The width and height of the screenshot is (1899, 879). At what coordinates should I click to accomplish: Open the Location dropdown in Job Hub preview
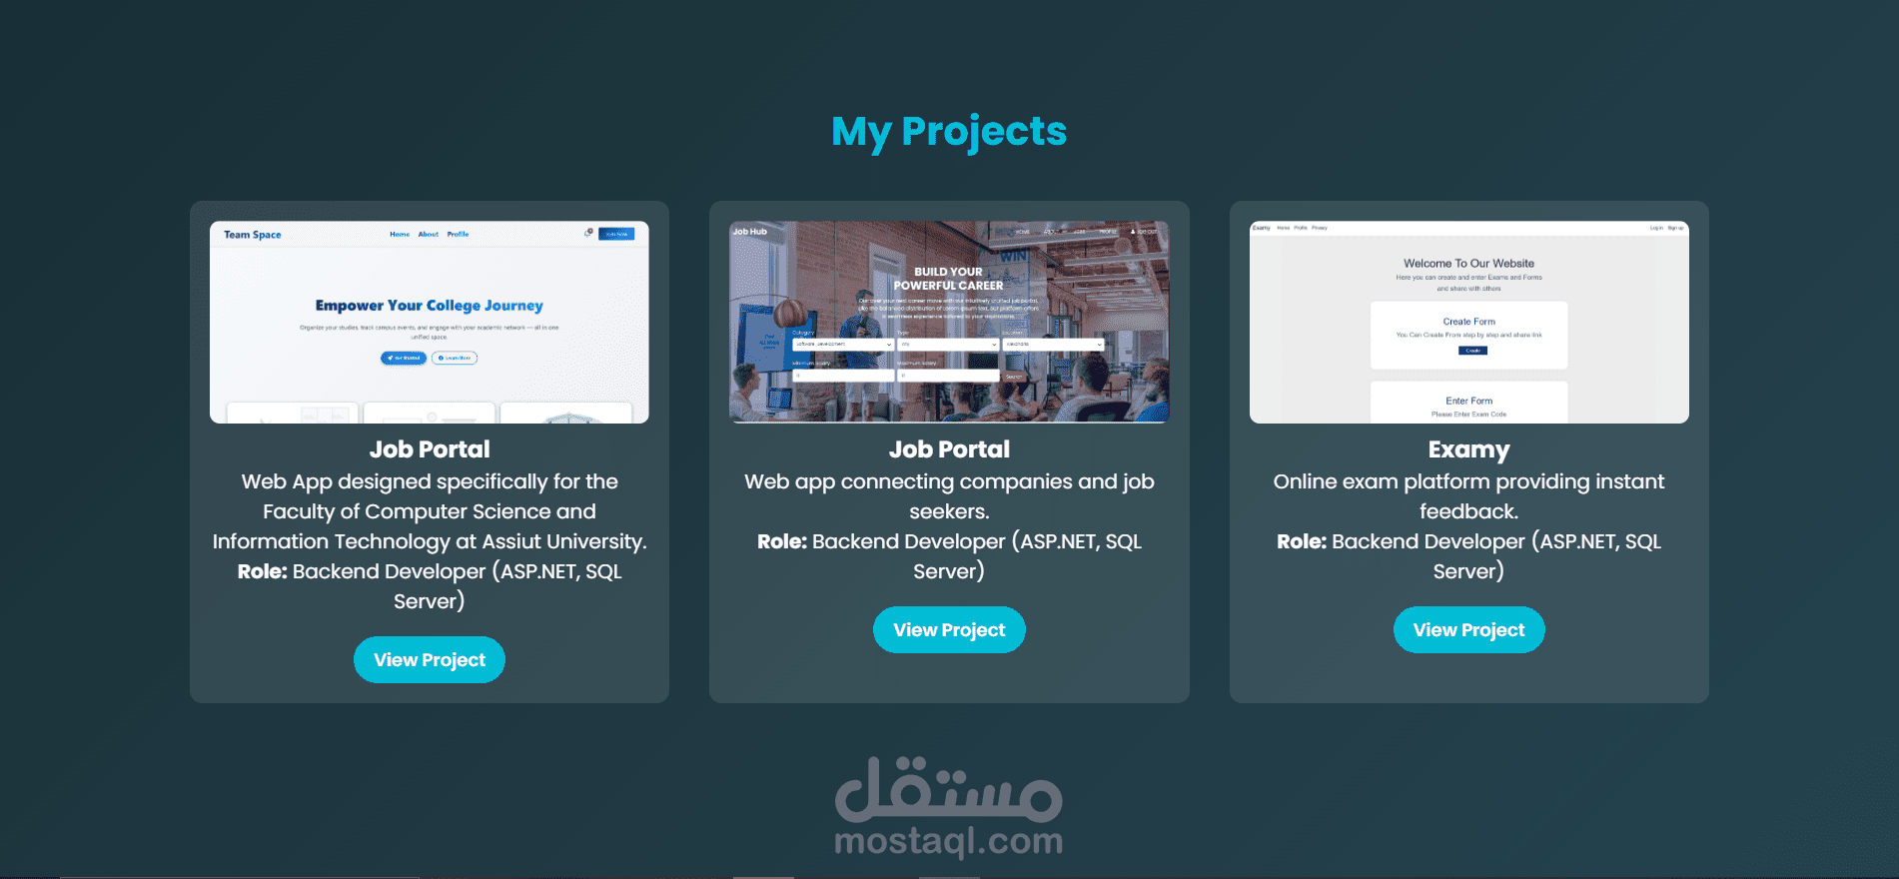coord(1054,344)
